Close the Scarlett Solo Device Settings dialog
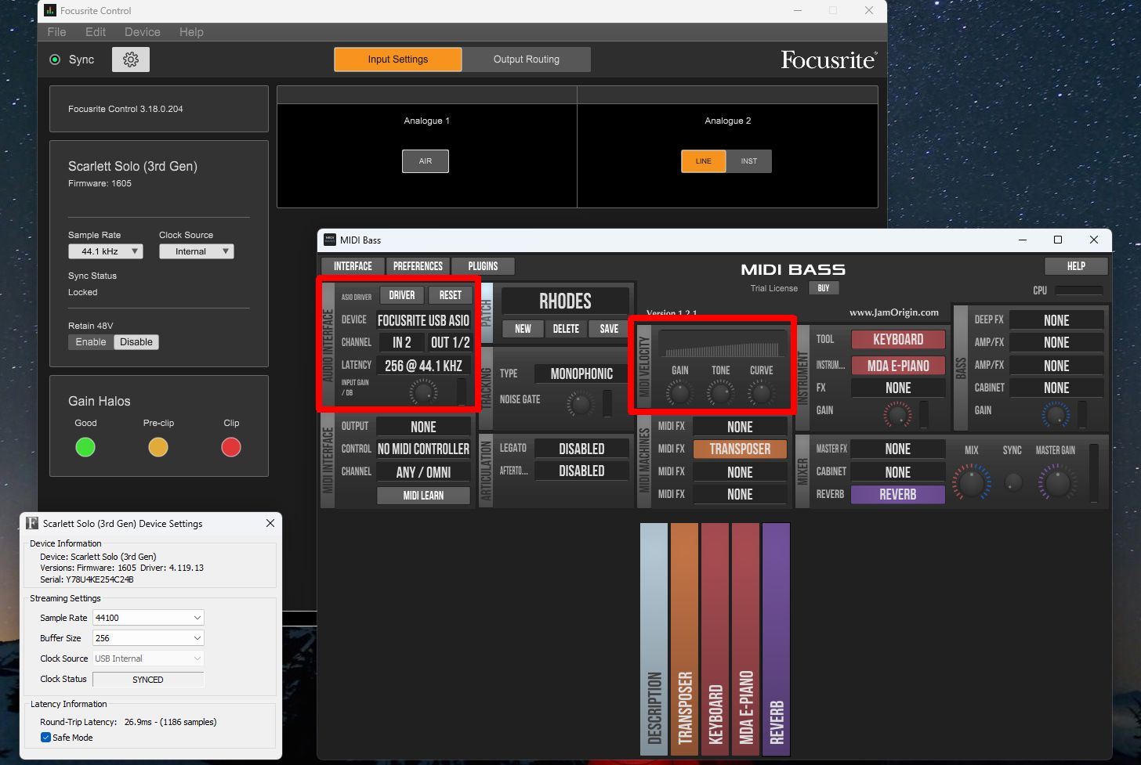 (x=270, y=523)
